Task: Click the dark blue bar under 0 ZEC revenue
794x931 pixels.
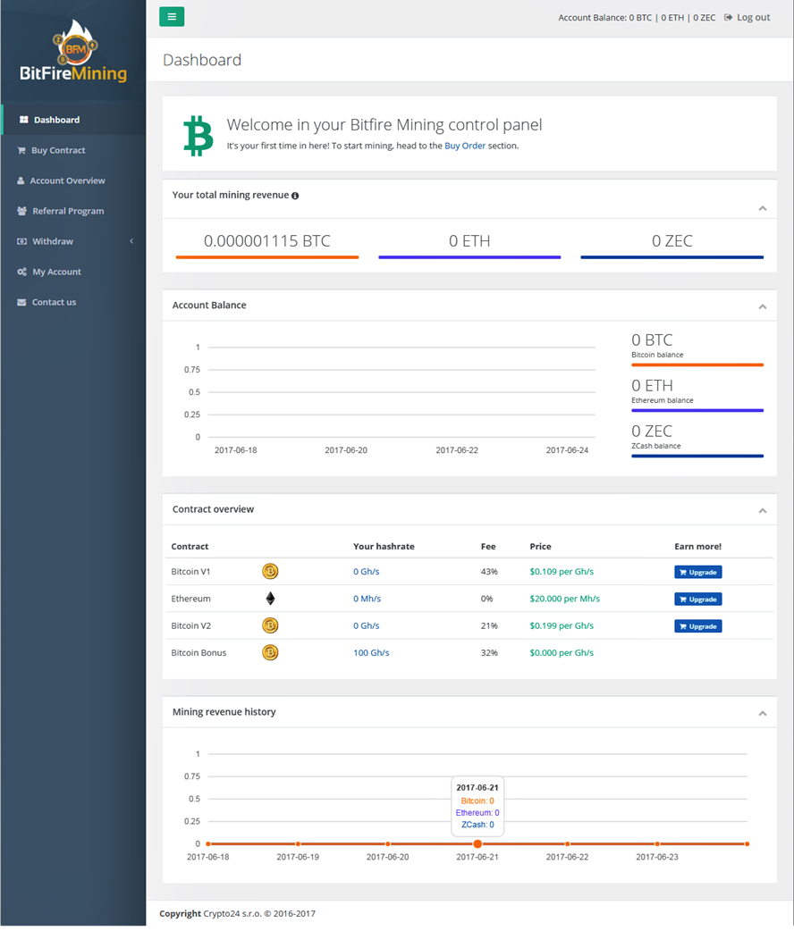Action: [672, 257]
